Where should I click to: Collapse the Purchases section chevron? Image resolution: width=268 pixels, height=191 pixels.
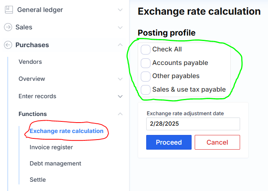(x=120, y=45)
